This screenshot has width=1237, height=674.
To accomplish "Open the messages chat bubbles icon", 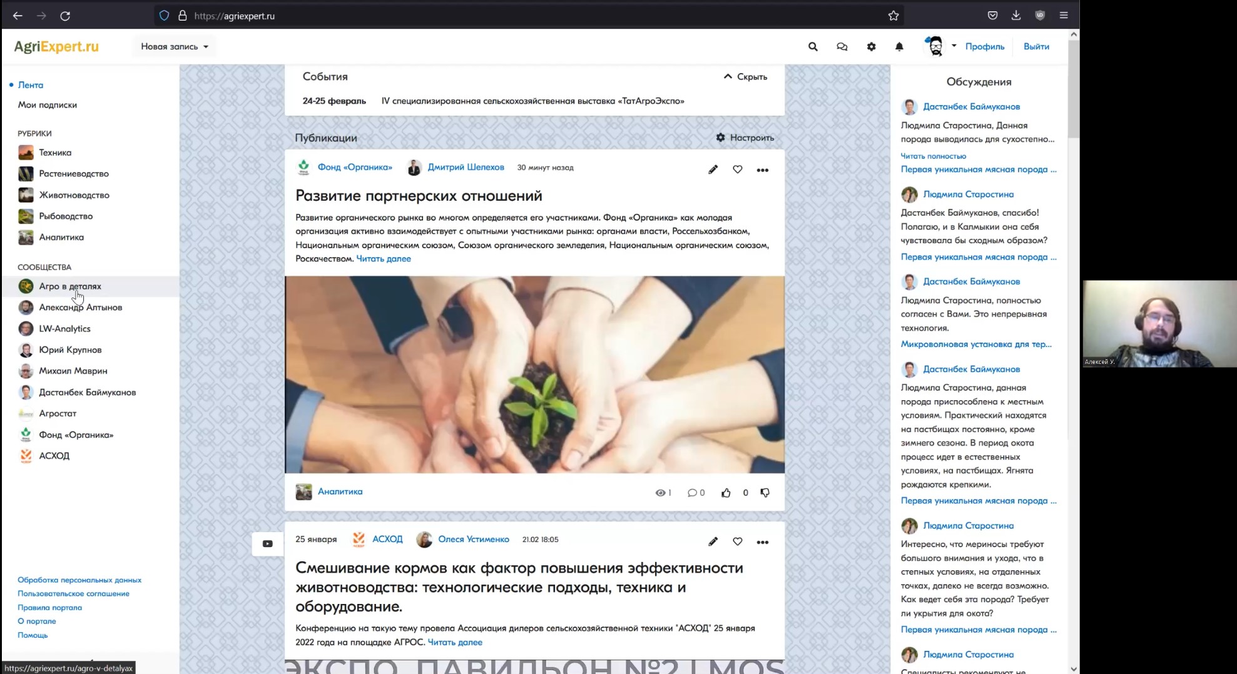I will pyautogui.click(x=842, y=46).
